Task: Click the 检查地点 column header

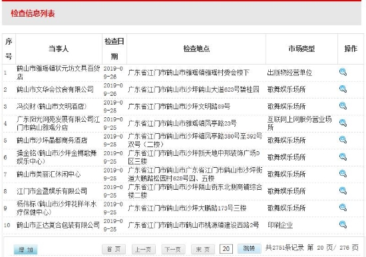Action: pos(196,49)
